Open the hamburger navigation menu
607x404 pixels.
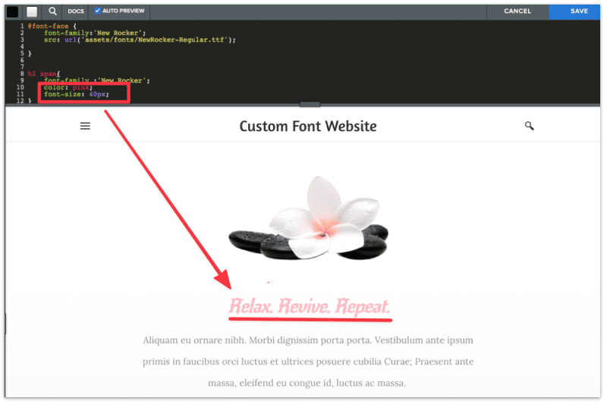85,126
